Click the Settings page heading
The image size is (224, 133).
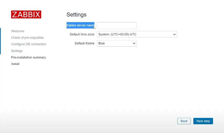[x=76, y=14]
